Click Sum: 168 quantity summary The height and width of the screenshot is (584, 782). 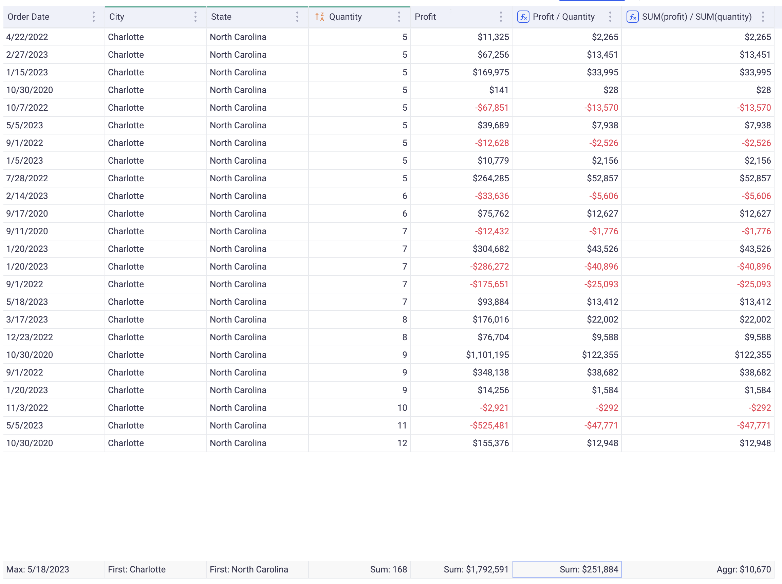point(388,569)
